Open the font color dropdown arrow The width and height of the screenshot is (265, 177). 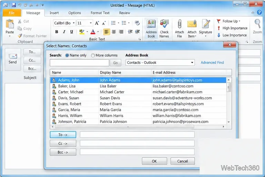98,32
